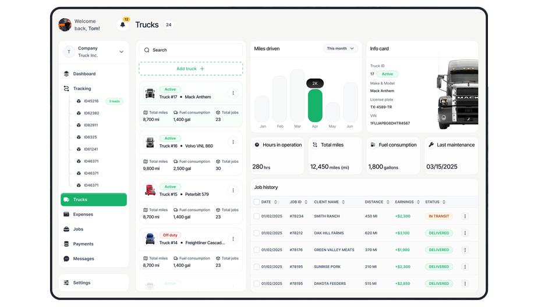Viewport: 538px width, 307px height.
Task: Open the Expenses menu item
Action: 83,215
